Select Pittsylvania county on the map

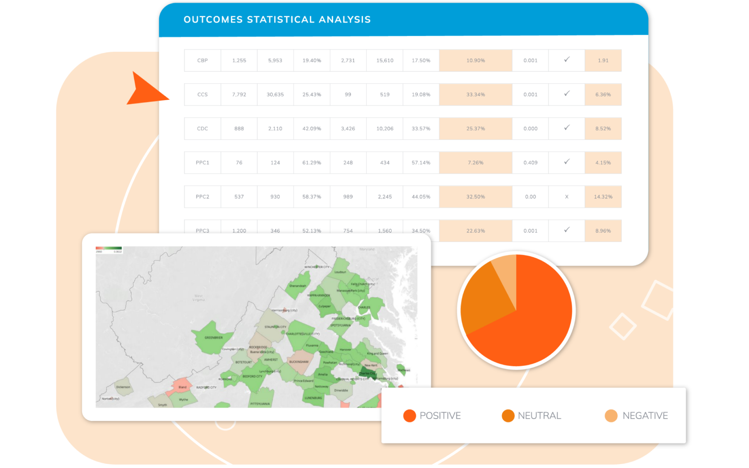pyautogui.click(x=261, y=404)
